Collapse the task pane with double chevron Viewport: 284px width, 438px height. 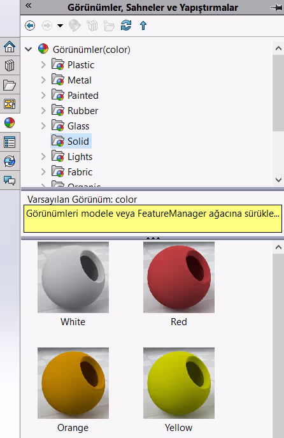pos(29,5)
